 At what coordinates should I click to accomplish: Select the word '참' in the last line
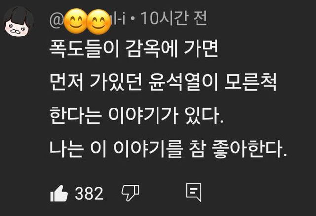[x=197, y=149]
